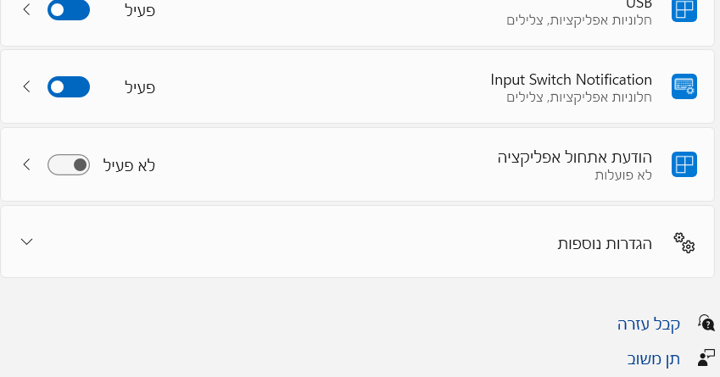Open הודעת אתחול אפליקציה details chevron
Screen dimensions: 720x377
(26, 164)
